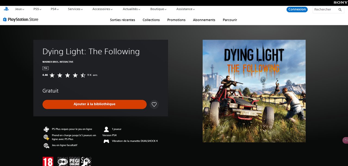Click the PS Plus requirement icon
Image resolution: width=348 pixels, height=166 pixels.
[46, 129]
